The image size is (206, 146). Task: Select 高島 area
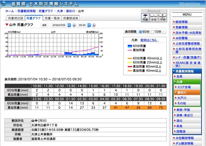point(187,126)
